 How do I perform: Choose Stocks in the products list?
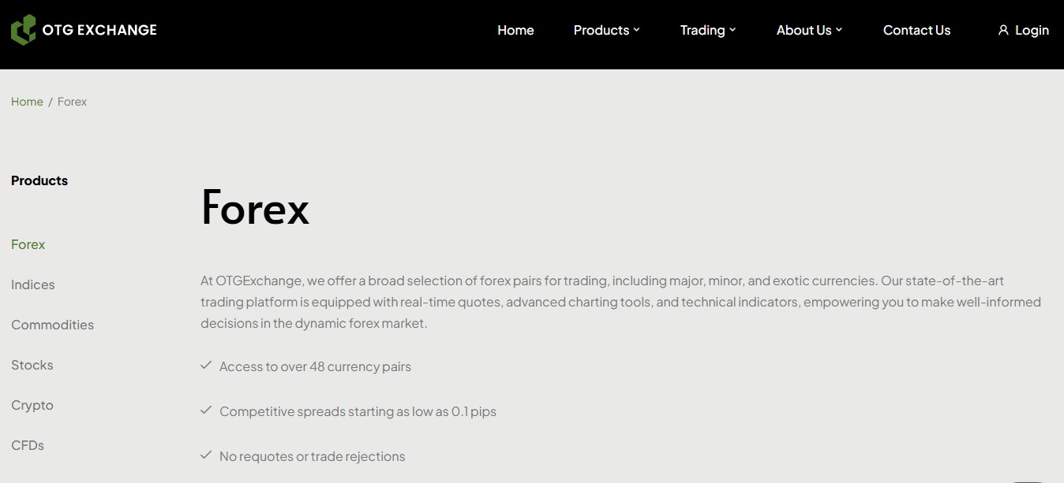click(x=32, y=365)
